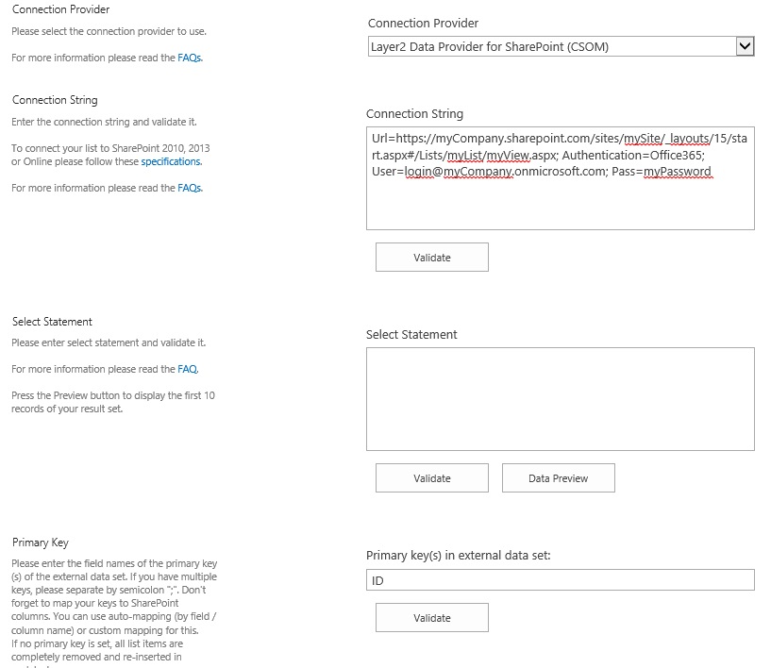This screenshot has height=668, width=771.
Task: Click the left-side Select Statement heading
Action: click(x=52, y=322)
